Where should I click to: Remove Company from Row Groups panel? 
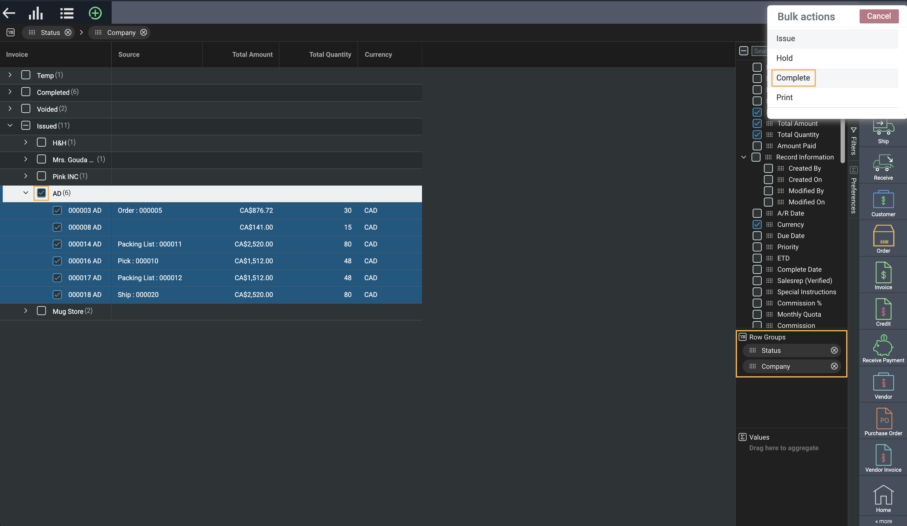tap(834, 366)
